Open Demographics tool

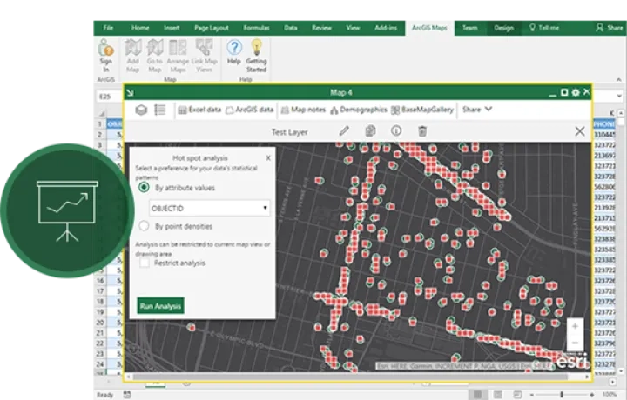click(x=359, y=110)
